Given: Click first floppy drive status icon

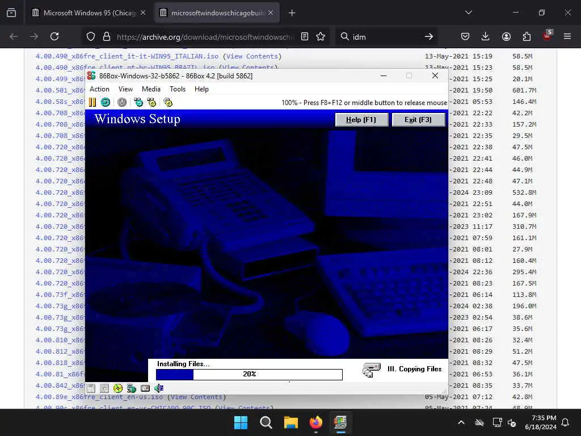Looking at the screenshot, I should (91, 388).
